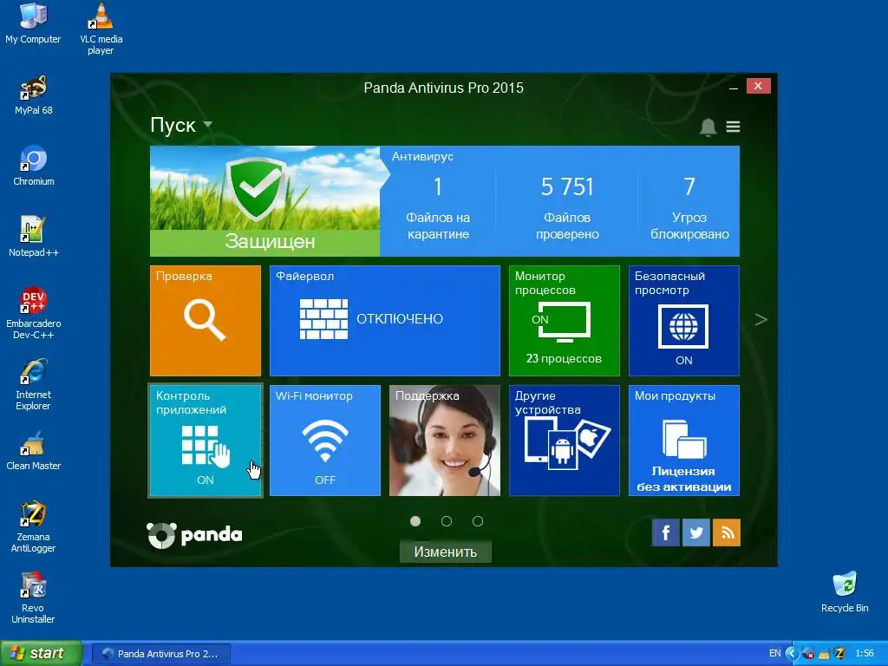Select VLC media player desktop icon
888x666 pixels.
click(101, 29)
